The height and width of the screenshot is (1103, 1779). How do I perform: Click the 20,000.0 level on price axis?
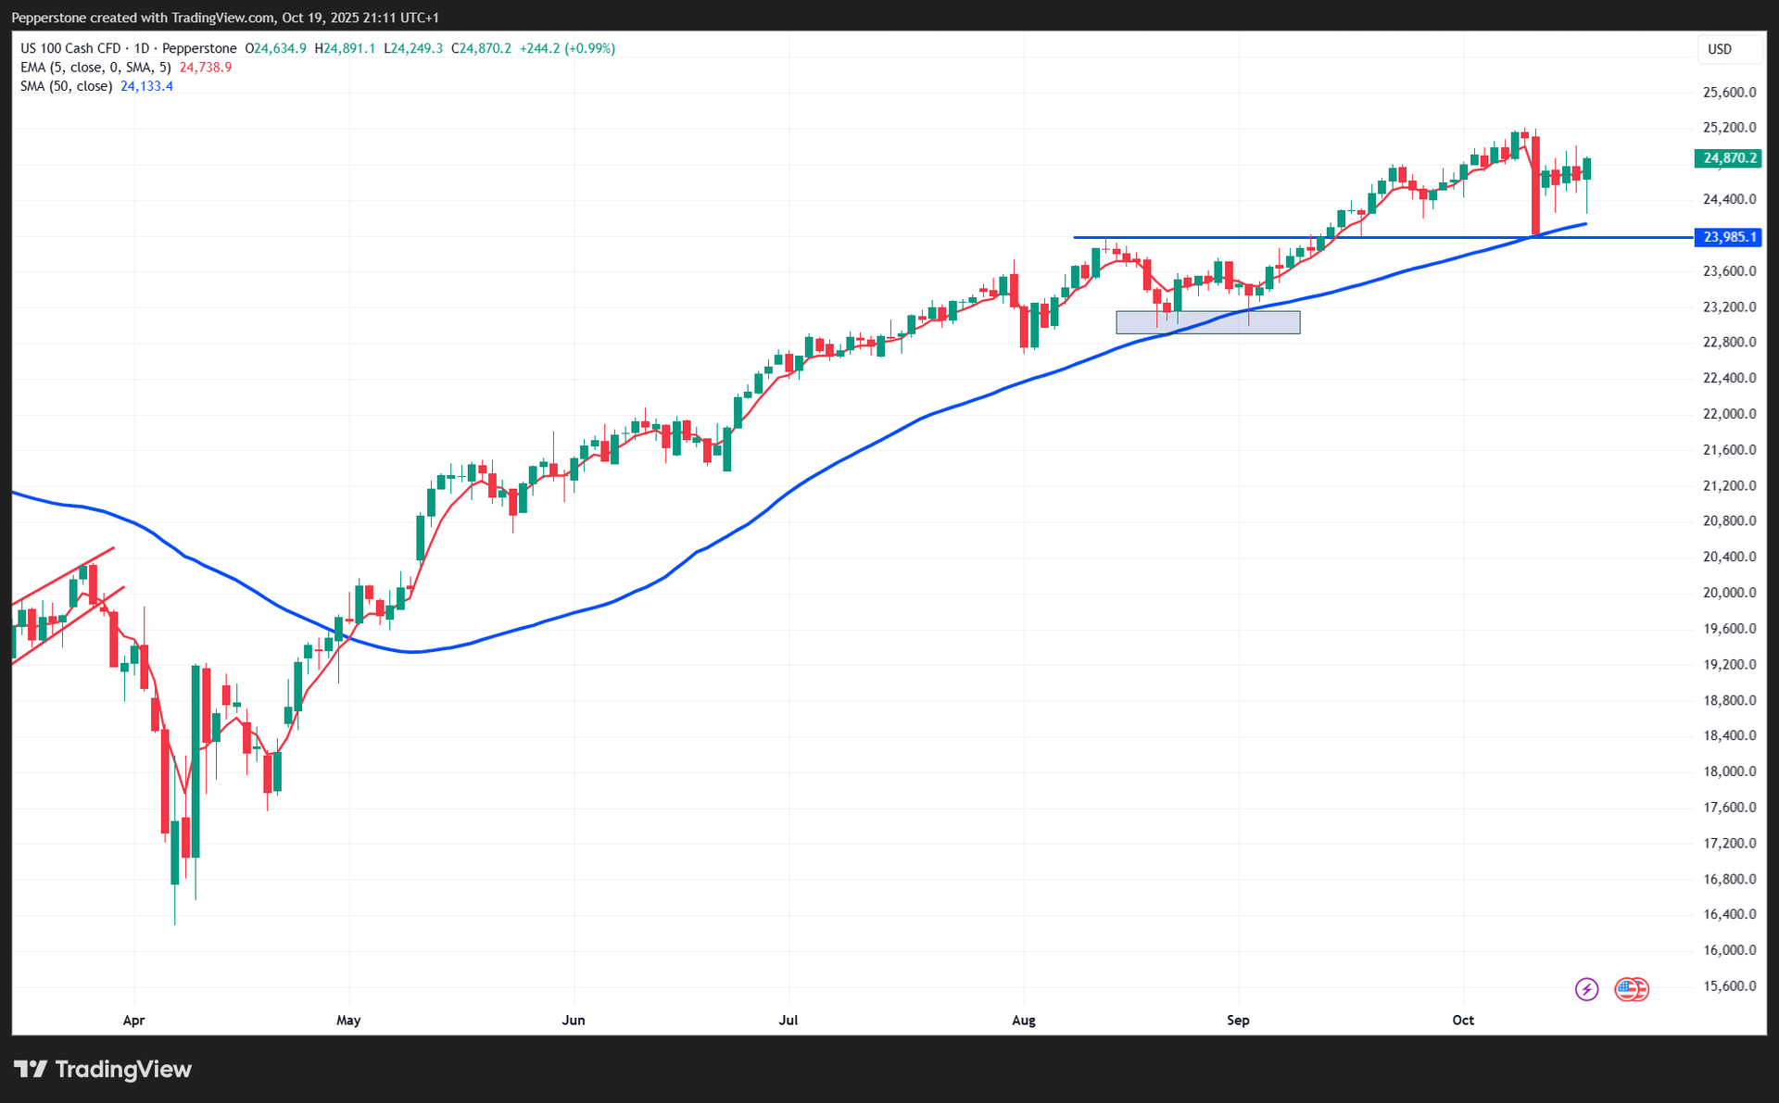pyautogui.click(x=1729, y=593)
